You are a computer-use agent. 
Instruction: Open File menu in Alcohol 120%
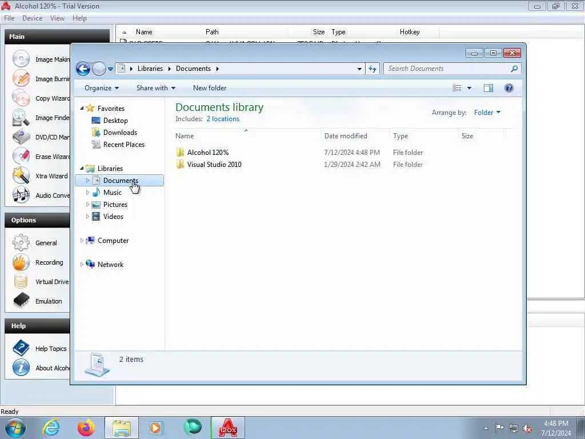click(9, 18)
